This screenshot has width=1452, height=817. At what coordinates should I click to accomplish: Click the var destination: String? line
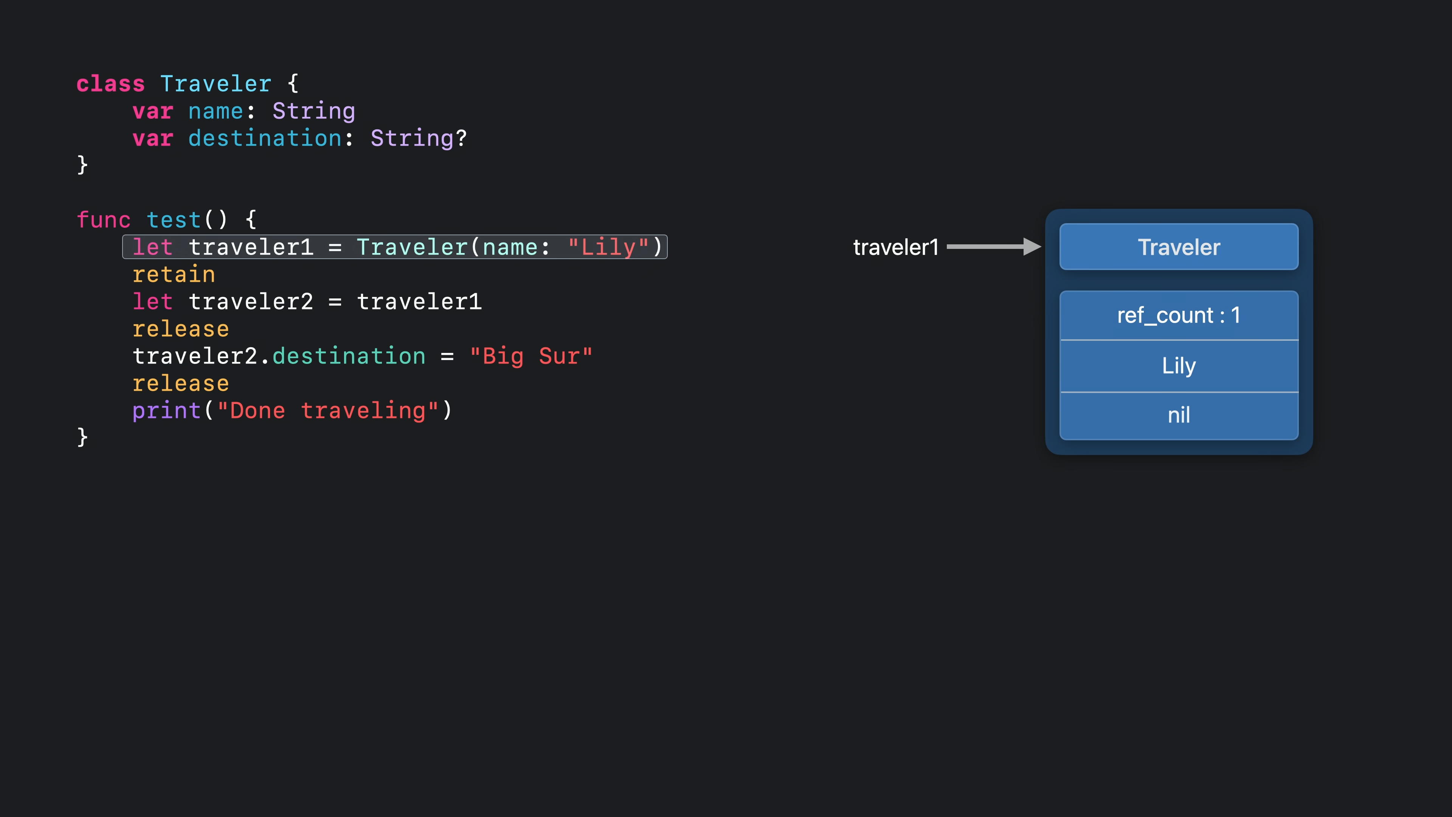click(x=299, y=138)
